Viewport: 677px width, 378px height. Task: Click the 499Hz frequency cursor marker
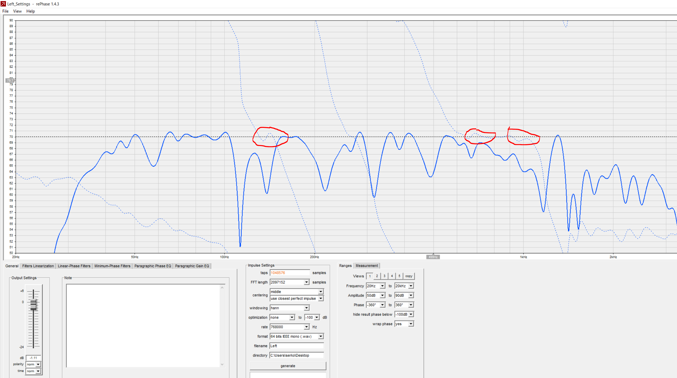click(433, 257)
